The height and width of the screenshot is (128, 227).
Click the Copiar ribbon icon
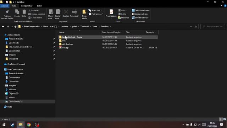[17, 14]
